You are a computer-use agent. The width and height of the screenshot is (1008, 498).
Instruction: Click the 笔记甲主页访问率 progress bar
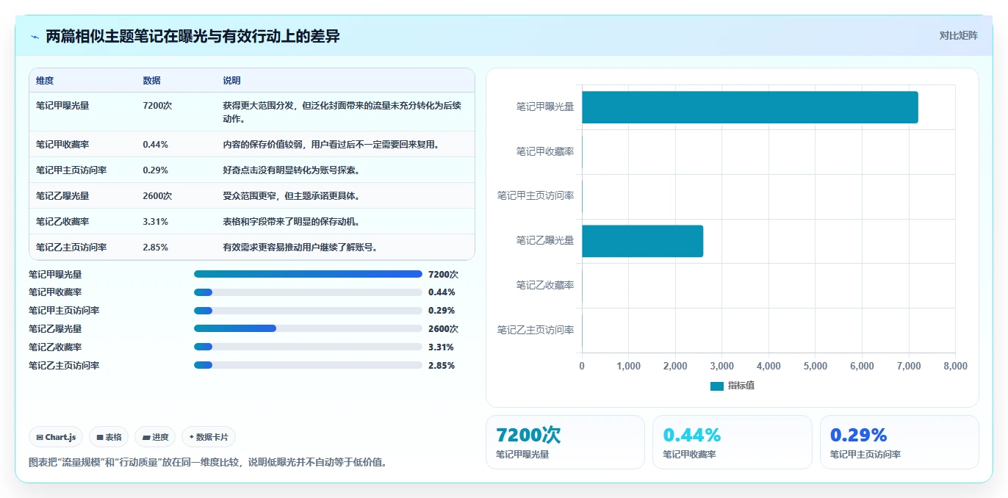pos(308,310)
